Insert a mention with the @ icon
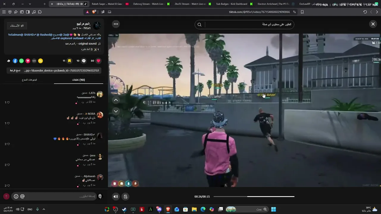The image size is (381, 214). pyautogui.click(x=22, y=196)
